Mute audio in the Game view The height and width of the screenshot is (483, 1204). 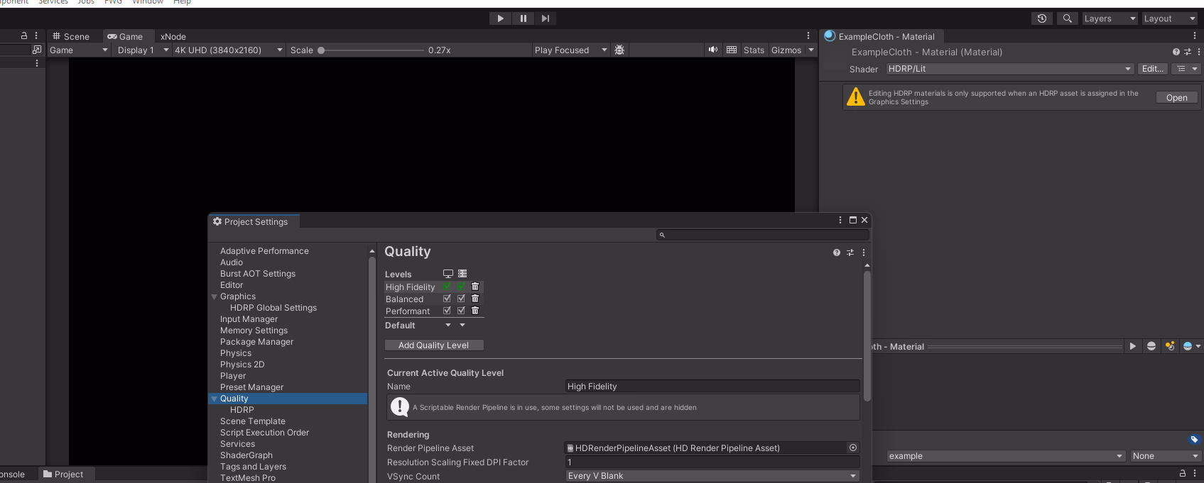click(x=712, y=50)
